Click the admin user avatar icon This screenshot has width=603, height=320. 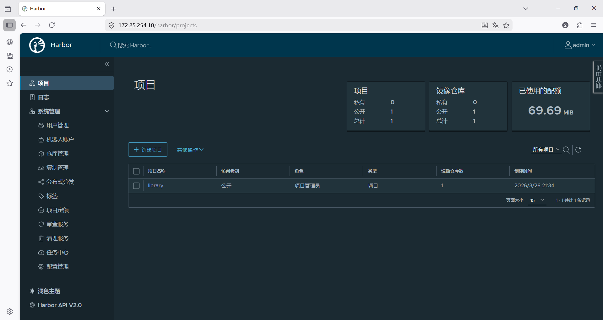pos(568,45)
